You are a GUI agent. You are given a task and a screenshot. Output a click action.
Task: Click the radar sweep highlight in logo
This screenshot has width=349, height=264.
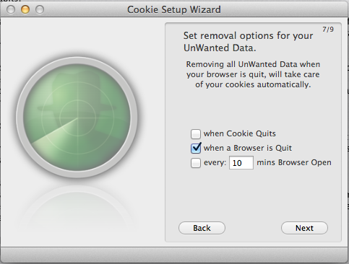[56, 133]
